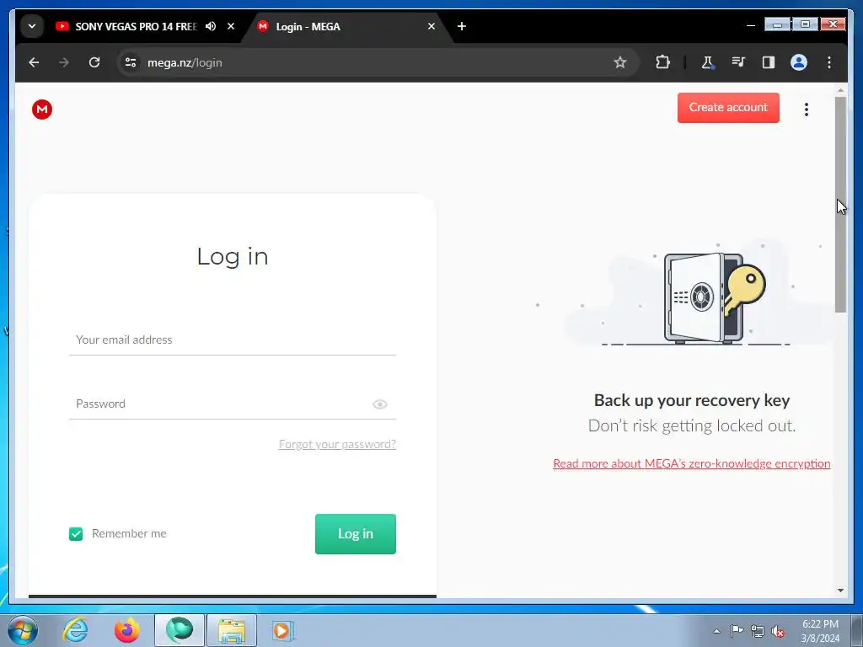The width and height of the screenshot is (863, 647).
Task: Uncheck the Remember me checkbox
Action: (76, 533)
